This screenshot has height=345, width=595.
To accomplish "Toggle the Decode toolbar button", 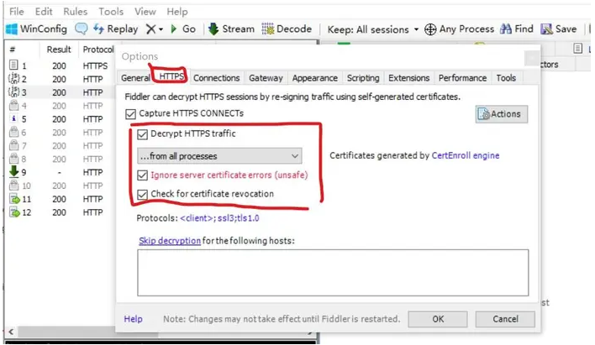I will 287,29.
